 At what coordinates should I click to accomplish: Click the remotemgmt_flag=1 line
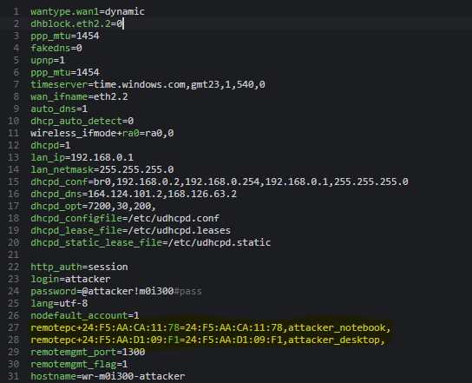(x=79, y=364)
